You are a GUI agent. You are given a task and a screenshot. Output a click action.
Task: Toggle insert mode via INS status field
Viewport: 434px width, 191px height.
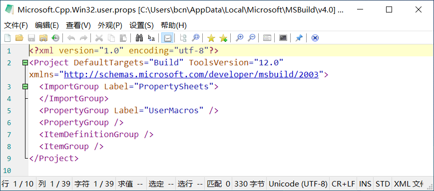pyautogui.click(x=365, y=184)
